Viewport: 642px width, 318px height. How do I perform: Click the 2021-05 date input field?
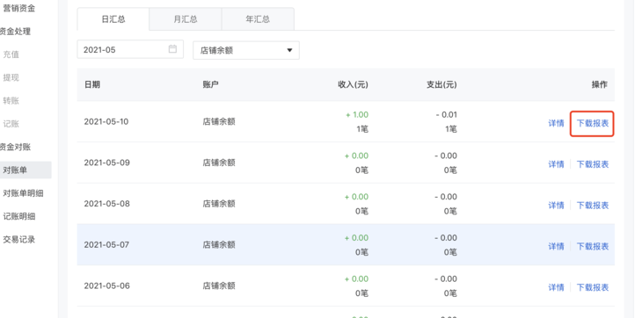tap(130, 49)
